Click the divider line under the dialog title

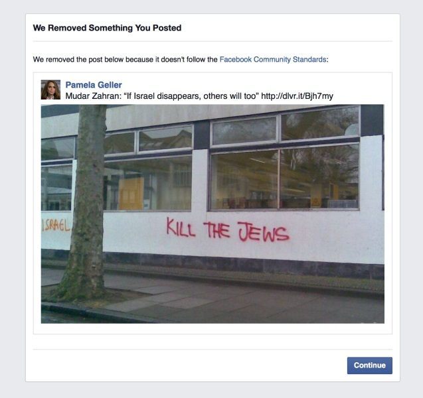point(212,42)
